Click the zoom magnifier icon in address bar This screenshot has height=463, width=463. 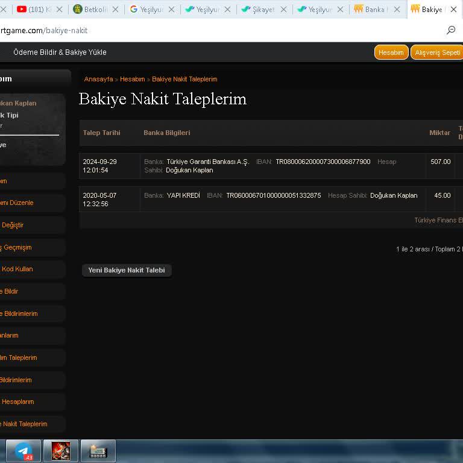[451, 30]
